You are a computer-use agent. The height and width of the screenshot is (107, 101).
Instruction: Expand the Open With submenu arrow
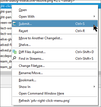[94, 16]
